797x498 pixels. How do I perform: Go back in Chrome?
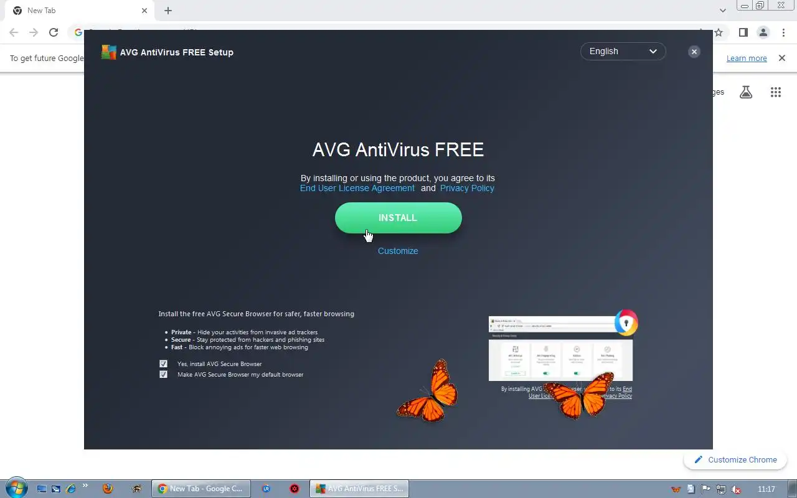click(14, 32)
